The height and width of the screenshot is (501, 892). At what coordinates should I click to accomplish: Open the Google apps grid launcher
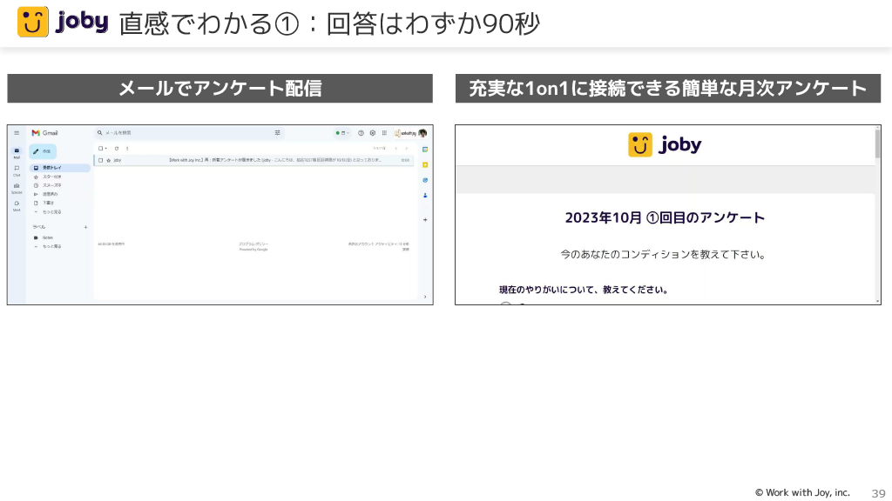coord(383,133)
